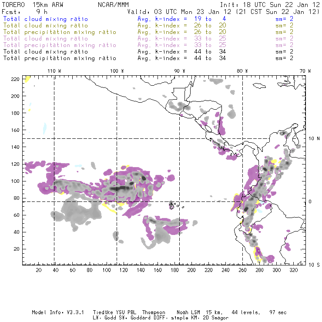Select the "10 S" latitude label
The height and width of the screenshot is (322, 322).
click(x=314, y=265)
